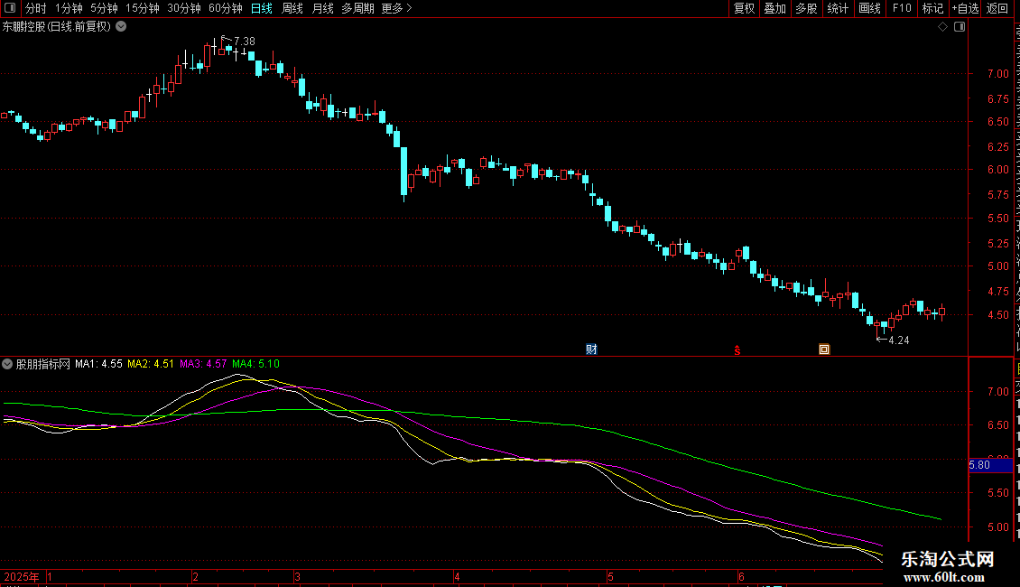1020x587 pixels.
Task: Click the red S marker icon
Action: (737, 350)
